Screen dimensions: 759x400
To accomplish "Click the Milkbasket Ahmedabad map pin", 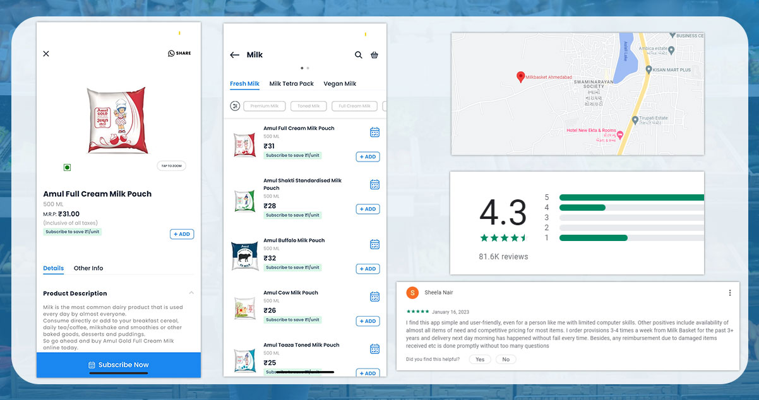I will pyautogui.click(x=520, y=77).
